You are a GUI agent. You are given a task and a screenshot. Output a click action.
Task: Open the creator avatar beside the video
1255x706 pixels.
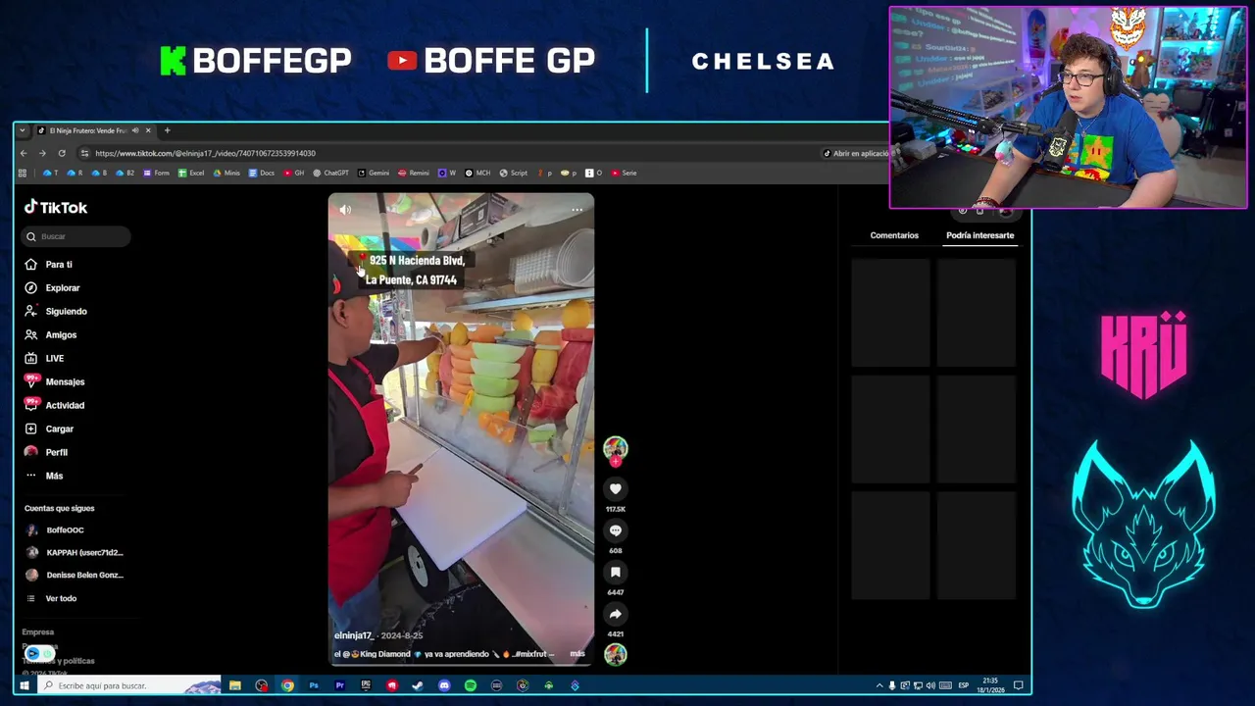tap(615, 449)
